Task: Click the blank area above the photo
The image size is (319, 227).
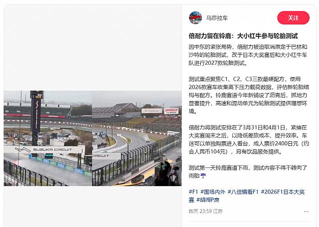Action: coord(93,48)
